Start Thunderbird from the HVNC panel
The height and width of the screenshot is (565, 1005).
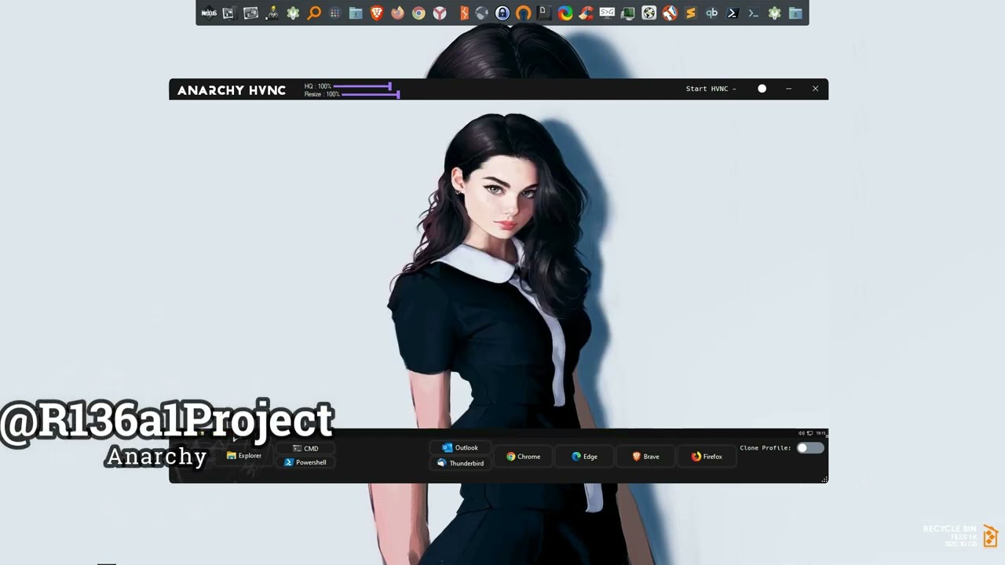click(460, 464)
